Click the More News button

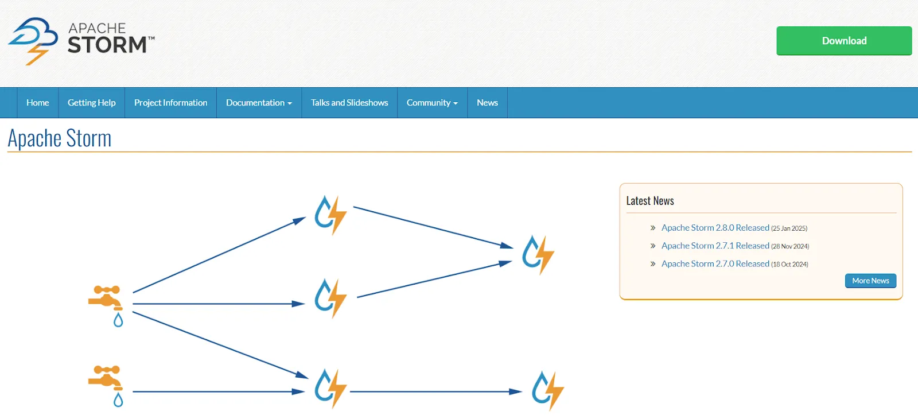(870, 281)
